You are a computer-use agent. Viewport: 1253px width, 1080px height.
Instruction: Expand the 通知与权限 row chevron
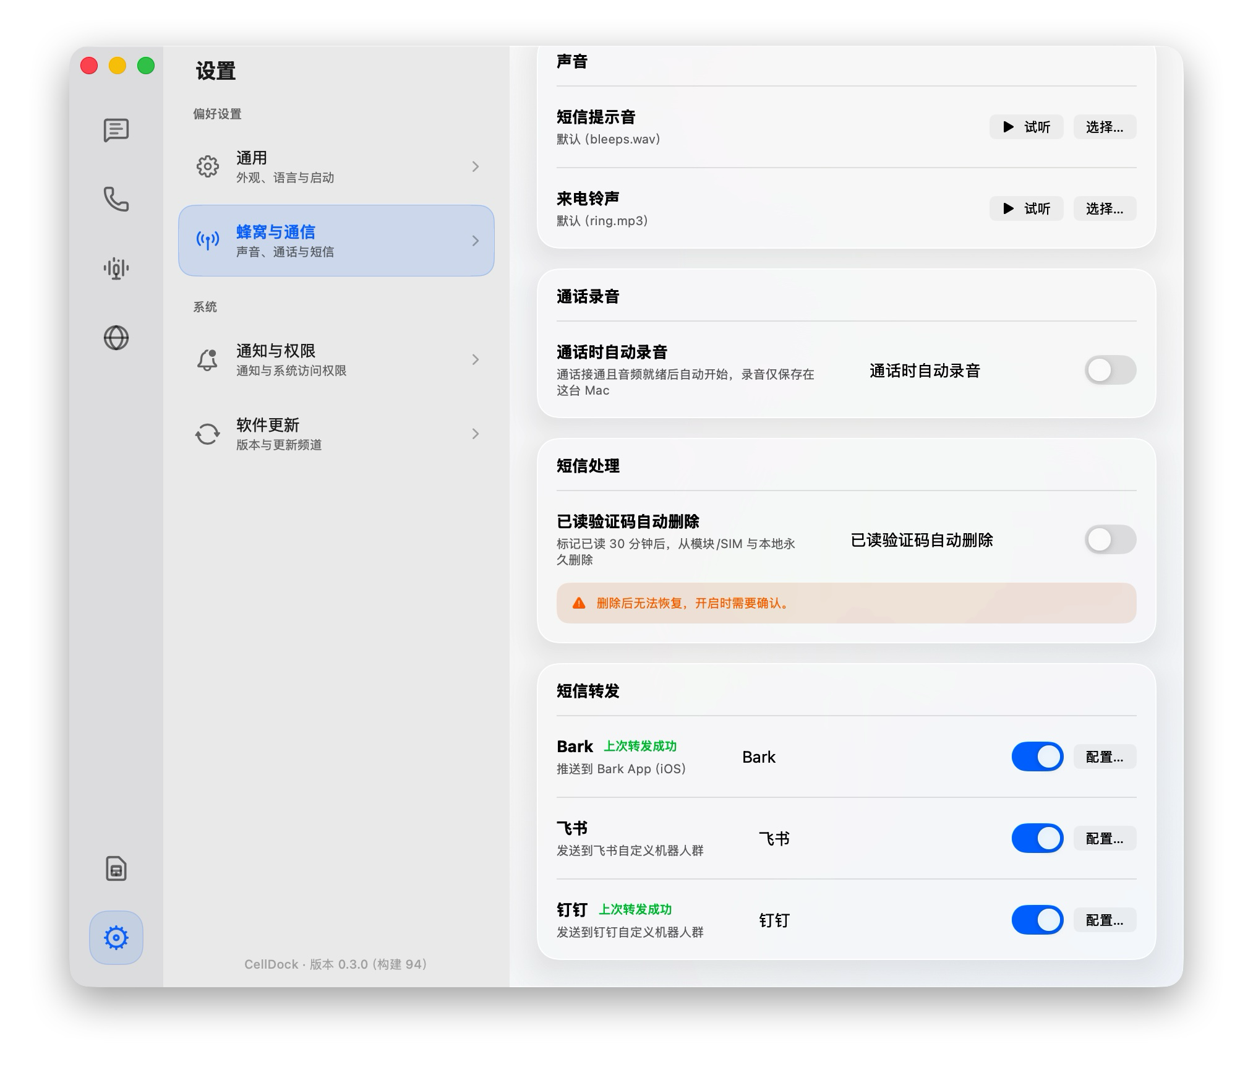pos(475,359)
